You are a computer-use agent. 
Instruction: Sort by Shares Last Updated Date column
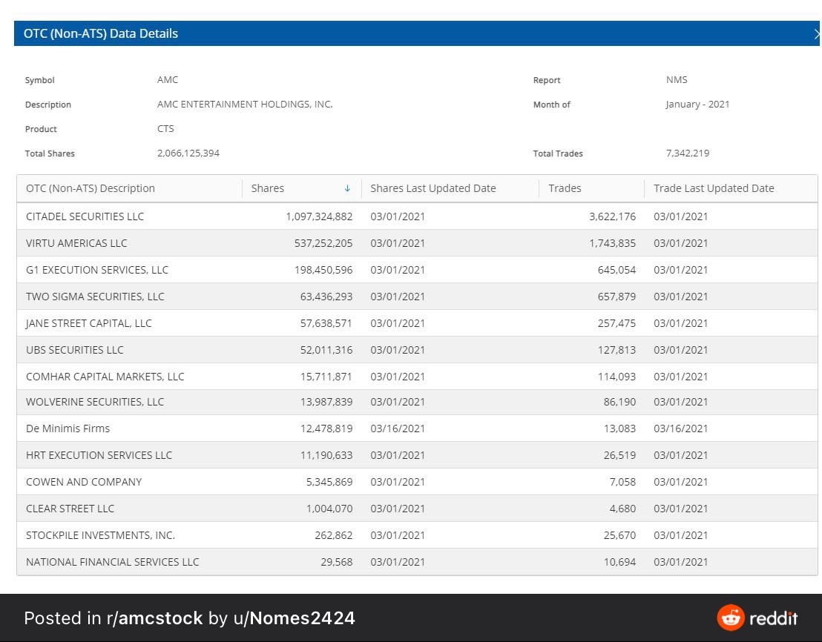tap(433, 188)
